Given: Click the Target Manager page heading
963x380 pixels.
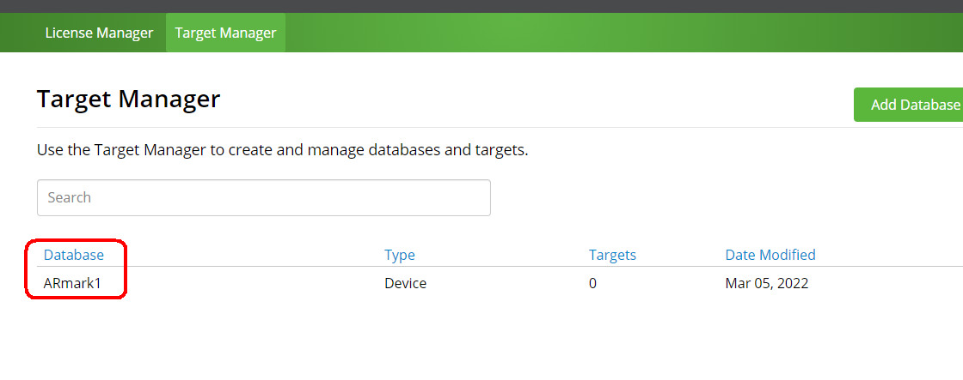Looking at the screenshot, I should click(128, 99).
